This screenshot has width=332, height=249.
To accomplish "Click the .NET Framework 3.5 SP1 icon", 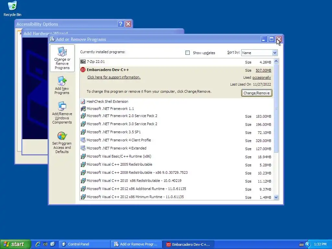I will click(83, 132).
